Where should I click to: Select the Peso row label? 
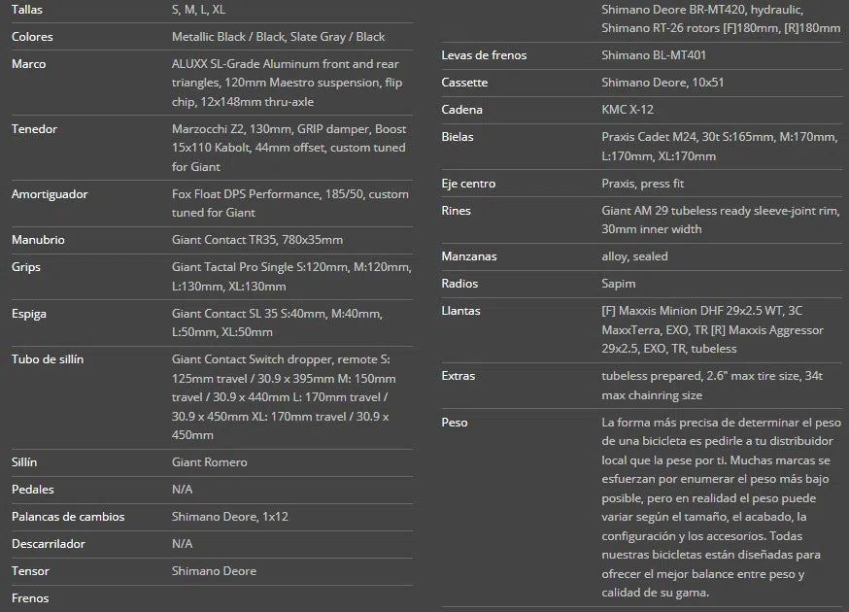455,423
